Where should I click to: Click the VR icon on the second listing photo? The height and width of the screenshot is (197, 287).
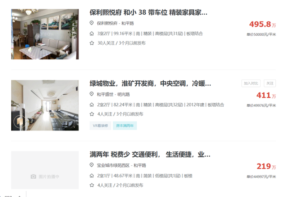click(19, 122)
